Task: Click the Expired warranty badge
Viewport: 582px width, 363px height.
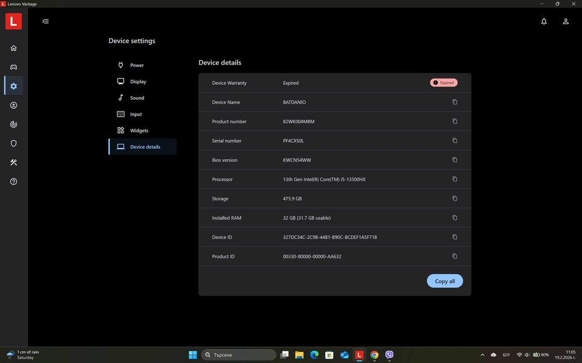Action: tap(443, 82)
